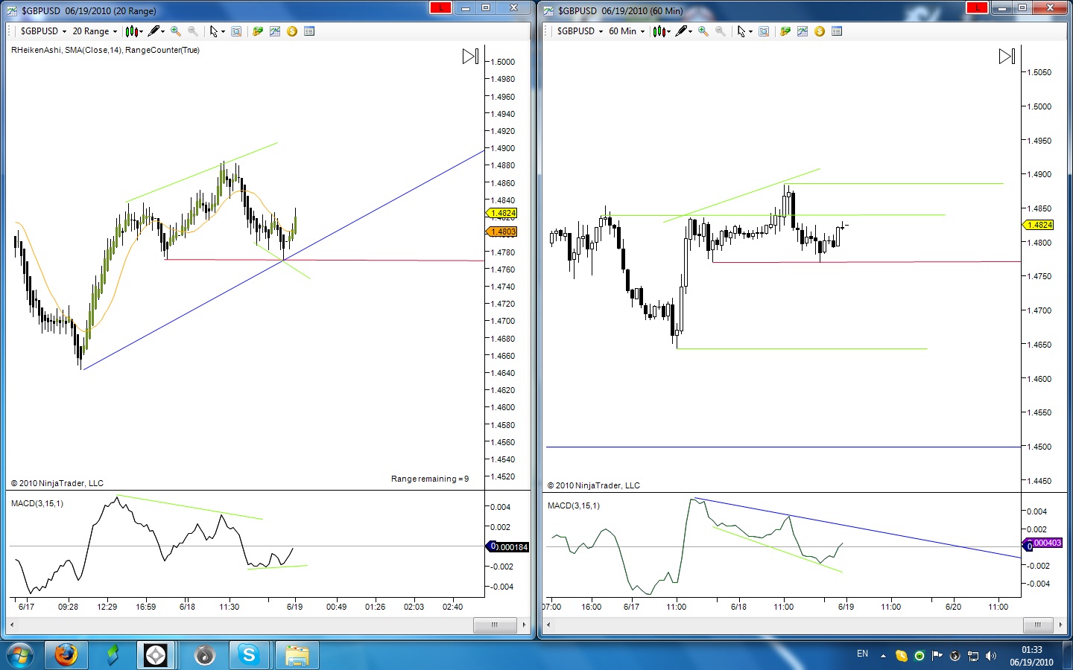Open the Windows Start menu
This screenshot has height=670, width=1073.
19,655
